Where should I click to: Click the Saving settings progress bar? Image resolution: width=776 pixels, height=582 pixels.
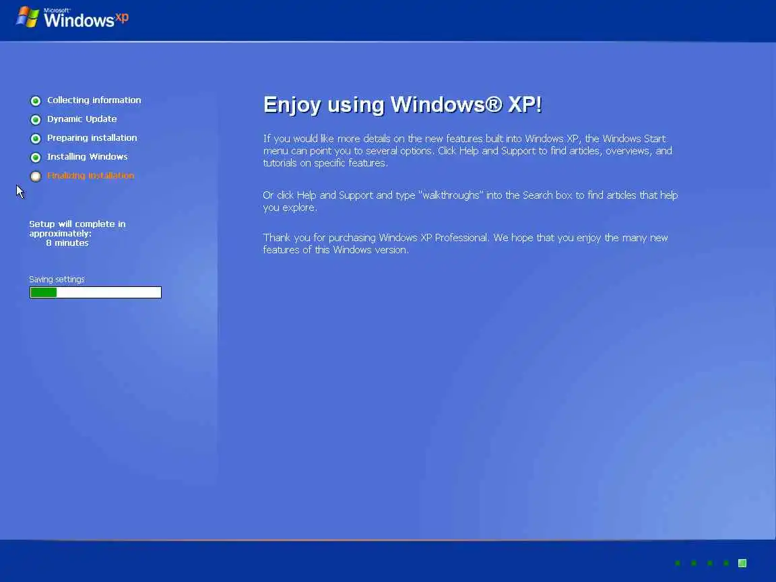point(96,292)
